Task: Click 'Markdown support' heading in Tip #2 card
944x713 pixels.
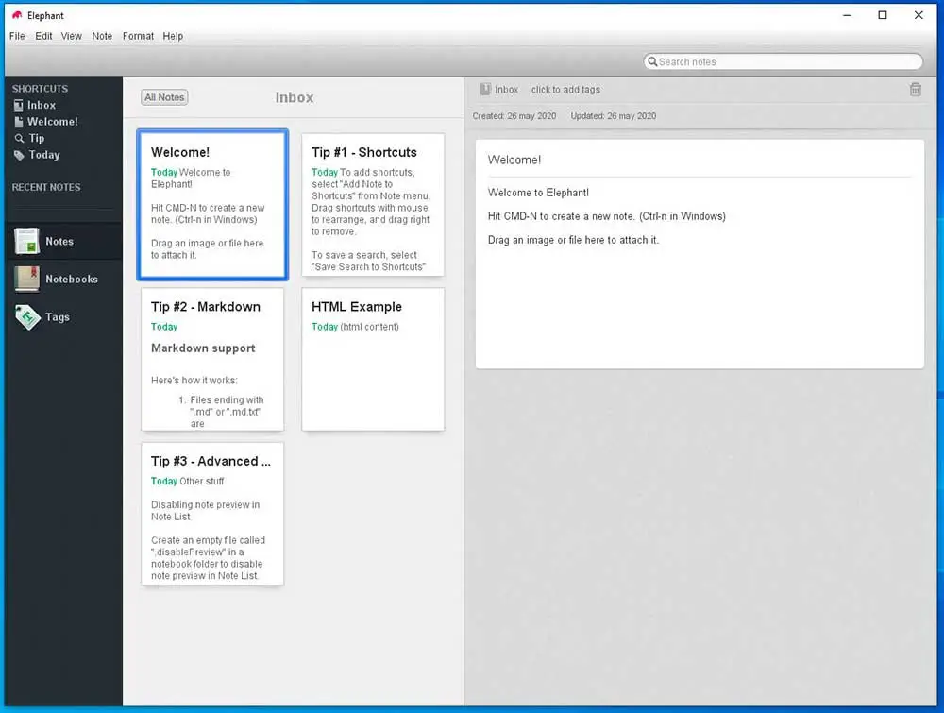Action: pyautogui.click(x=203, y=348)
